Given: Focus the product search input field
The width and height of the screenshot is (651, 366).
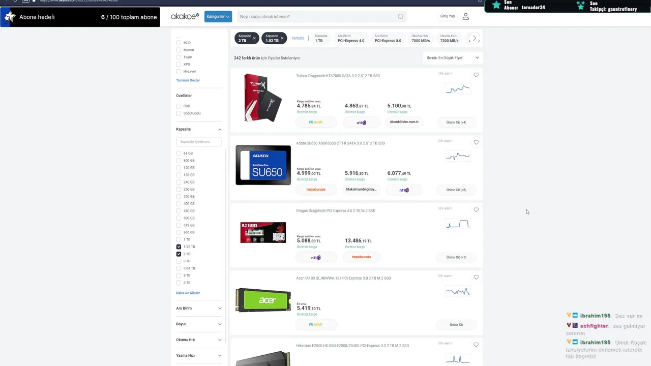Looking at the screenshot, I should pos(317,17).
